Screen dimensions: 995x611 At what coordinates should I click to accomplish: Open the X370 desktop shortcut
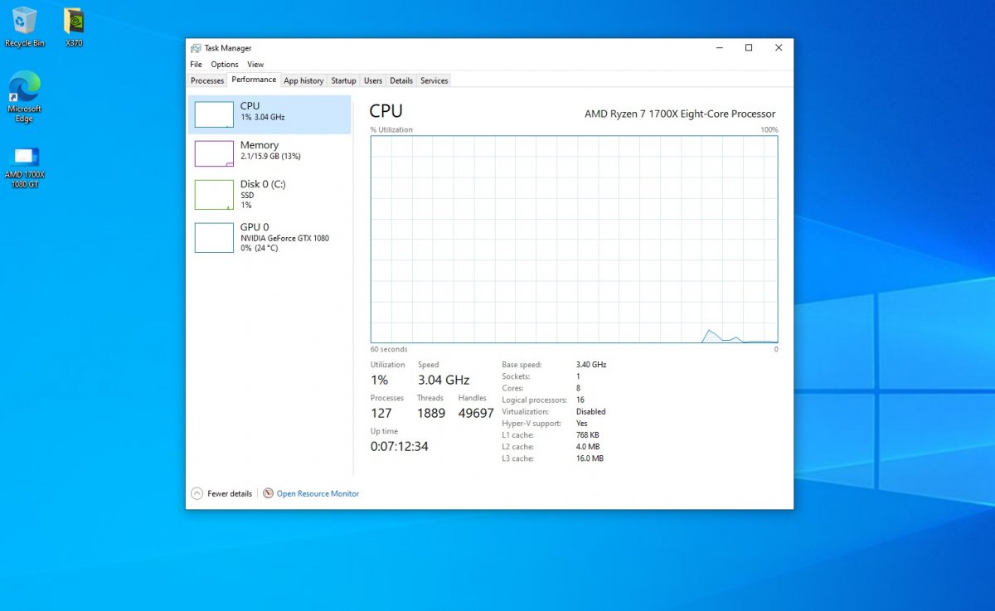click(x=74, y=22)
